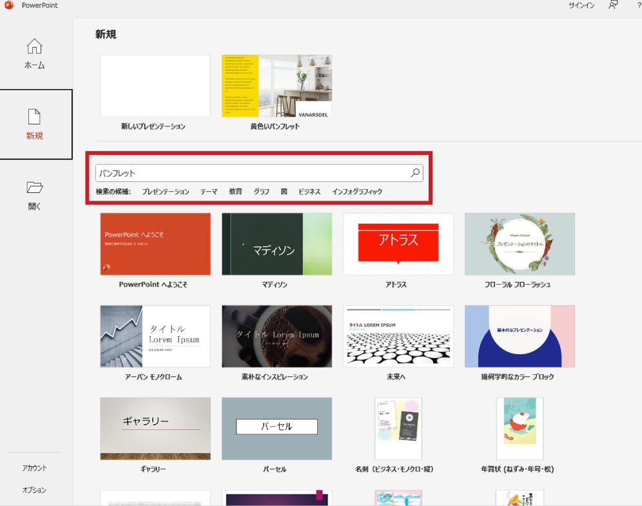Select the ビジネス suggested search link
Viewport: 642px width, 506px height.
coord(309,192)
